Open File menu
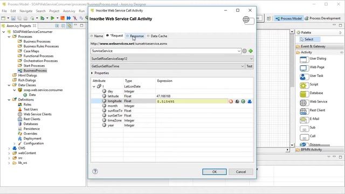345x194 pixels. (4, 11)
